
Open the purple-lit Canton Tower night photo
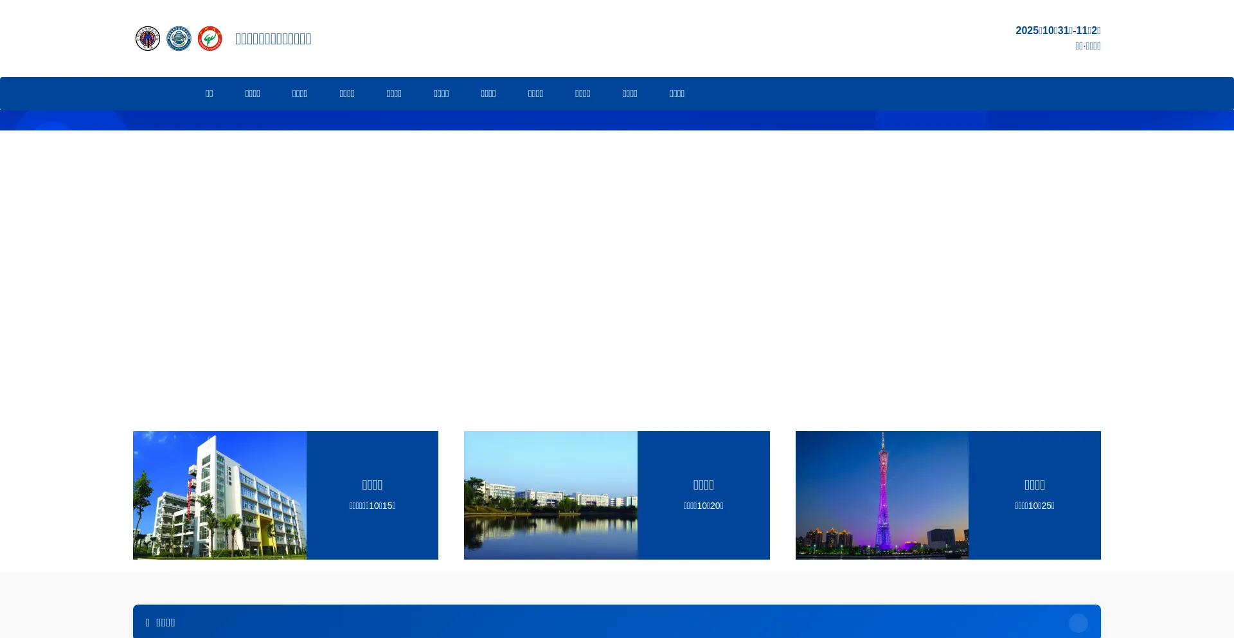coord(882,495)
